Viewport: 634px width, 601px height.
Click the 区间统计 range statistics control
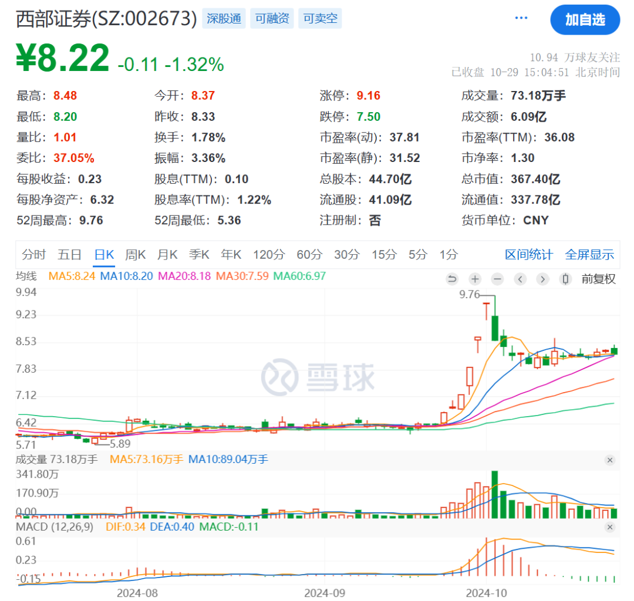pyautogui.click(x=528, y=254)
